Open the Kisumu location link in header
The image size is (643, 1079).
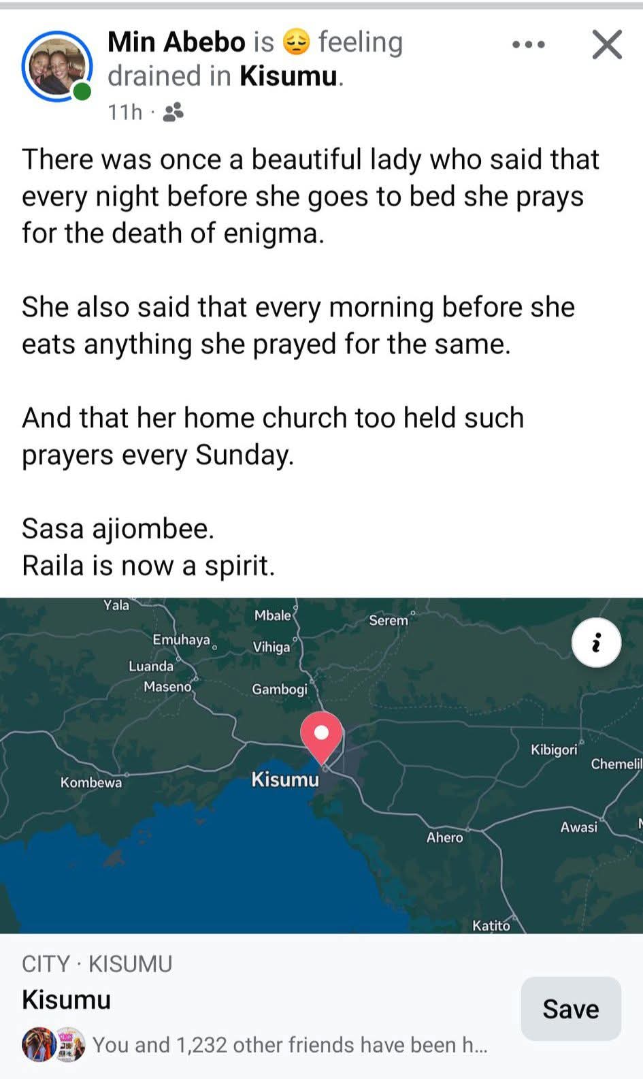pyautogui.click(x=288, y=76)
